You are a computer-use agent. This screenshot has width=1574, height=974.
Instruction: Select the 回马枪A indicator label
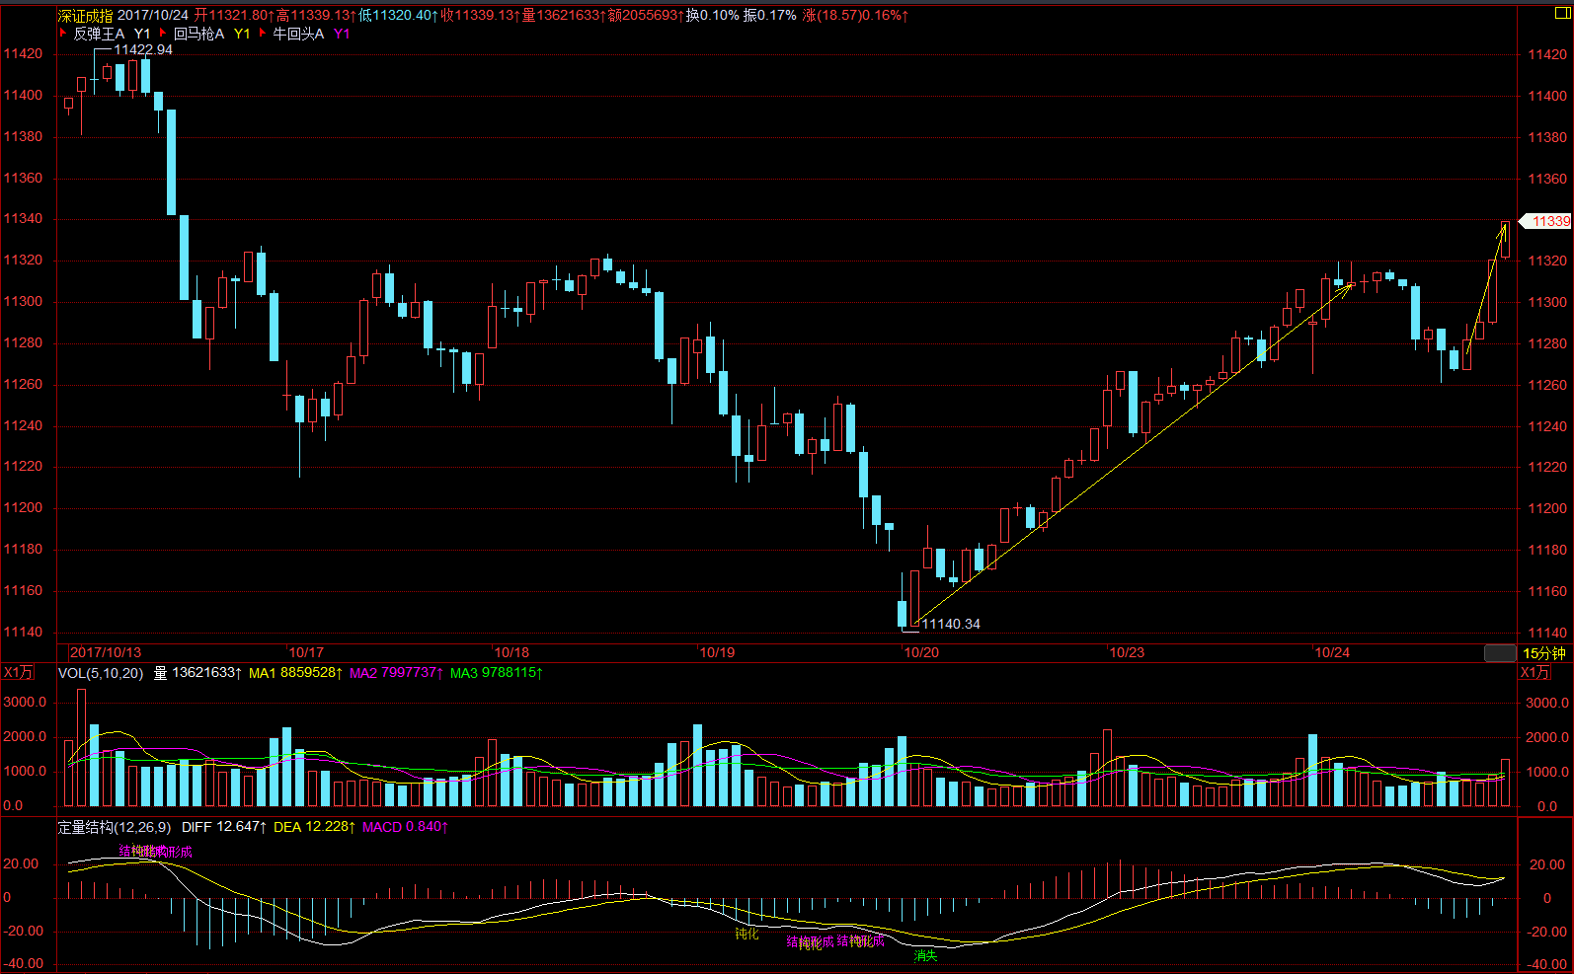point(198,34)
